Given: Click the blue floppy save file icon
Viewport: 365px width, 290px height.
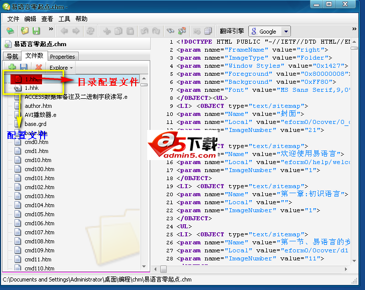Looking at the screenshot, I should (x=24, y=67).
